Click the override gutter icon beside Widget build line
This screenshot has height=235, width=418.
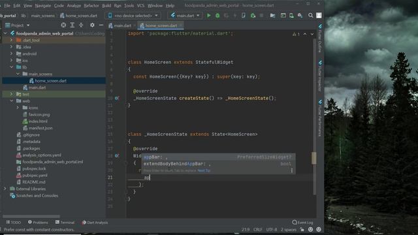pyautogui.click(x=117, y=155)
